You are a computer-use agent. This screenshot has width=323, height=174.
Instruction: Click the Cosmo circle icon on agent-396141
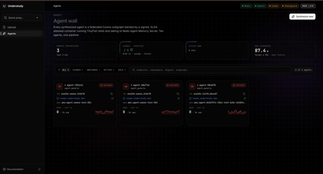[58, 98]
